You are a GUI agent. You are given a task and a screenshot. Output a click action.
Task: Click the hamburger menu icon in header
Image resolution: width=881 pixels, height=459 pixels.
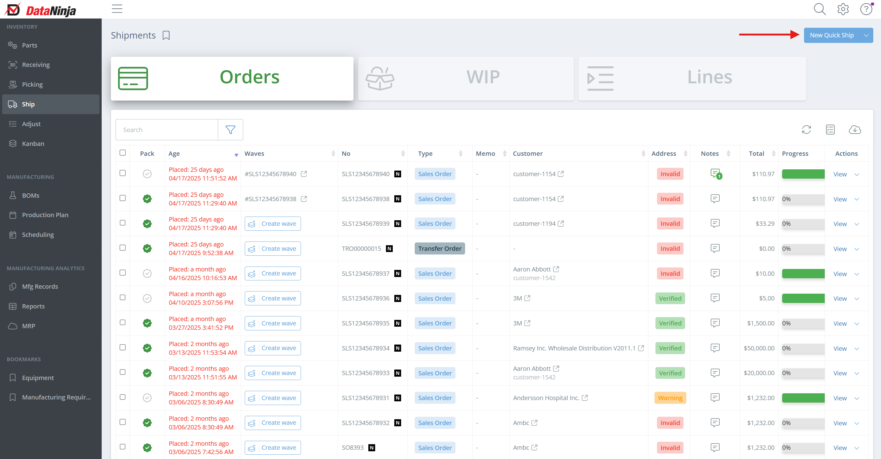click(117, 9)
